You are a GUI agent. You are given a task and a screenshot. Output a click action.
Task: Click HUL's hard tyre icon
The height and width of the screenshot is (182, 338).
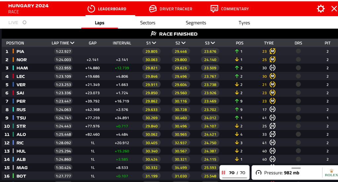(272, 151)
